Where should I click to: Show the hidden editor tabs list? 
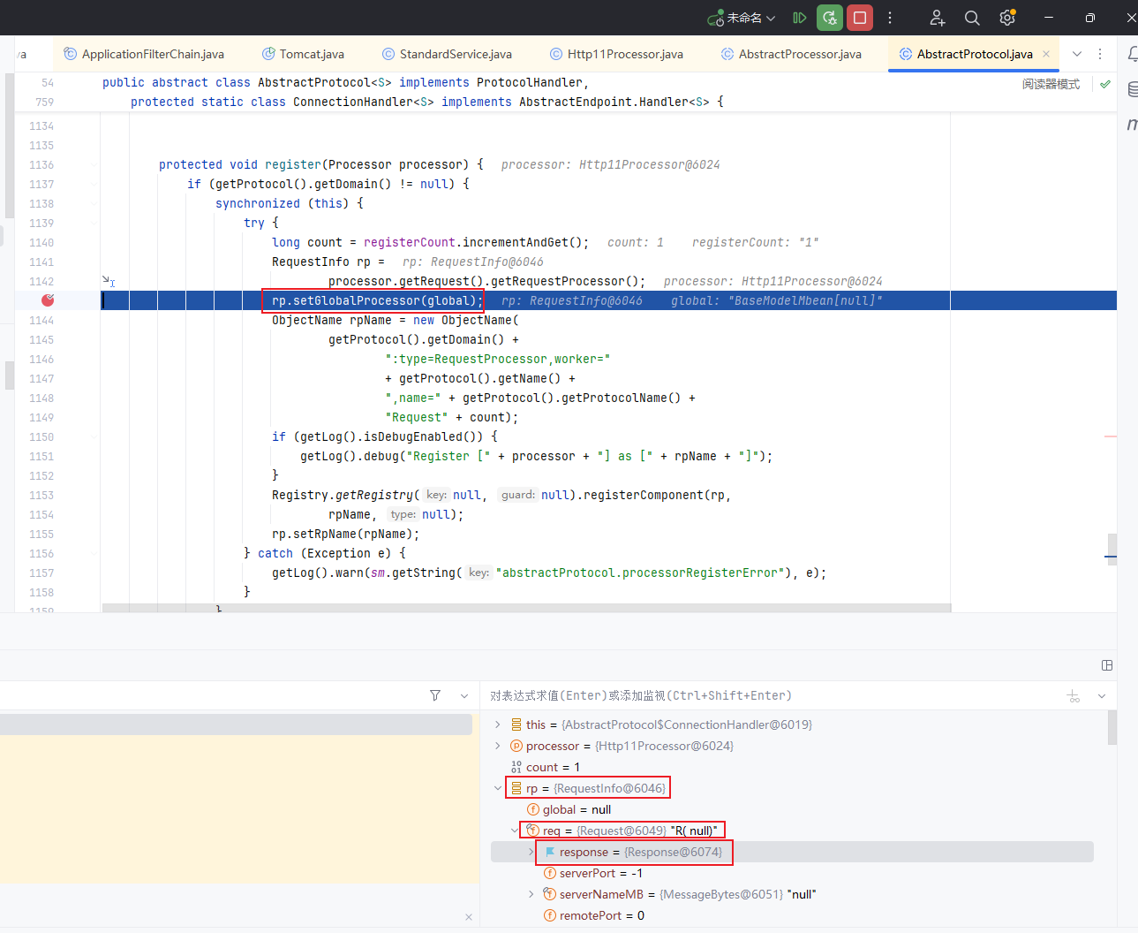pyautogui.click(x=1077, y=54)
